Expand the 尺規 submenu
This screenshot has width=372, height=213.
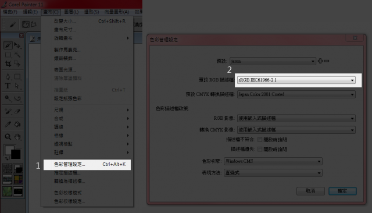coord(87,110)
